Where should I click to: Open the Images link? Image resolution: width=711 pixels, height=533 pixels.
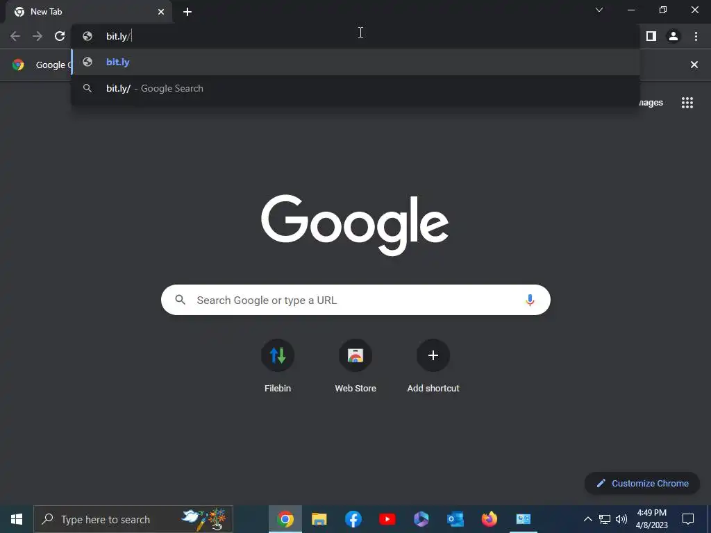(651, 103)
